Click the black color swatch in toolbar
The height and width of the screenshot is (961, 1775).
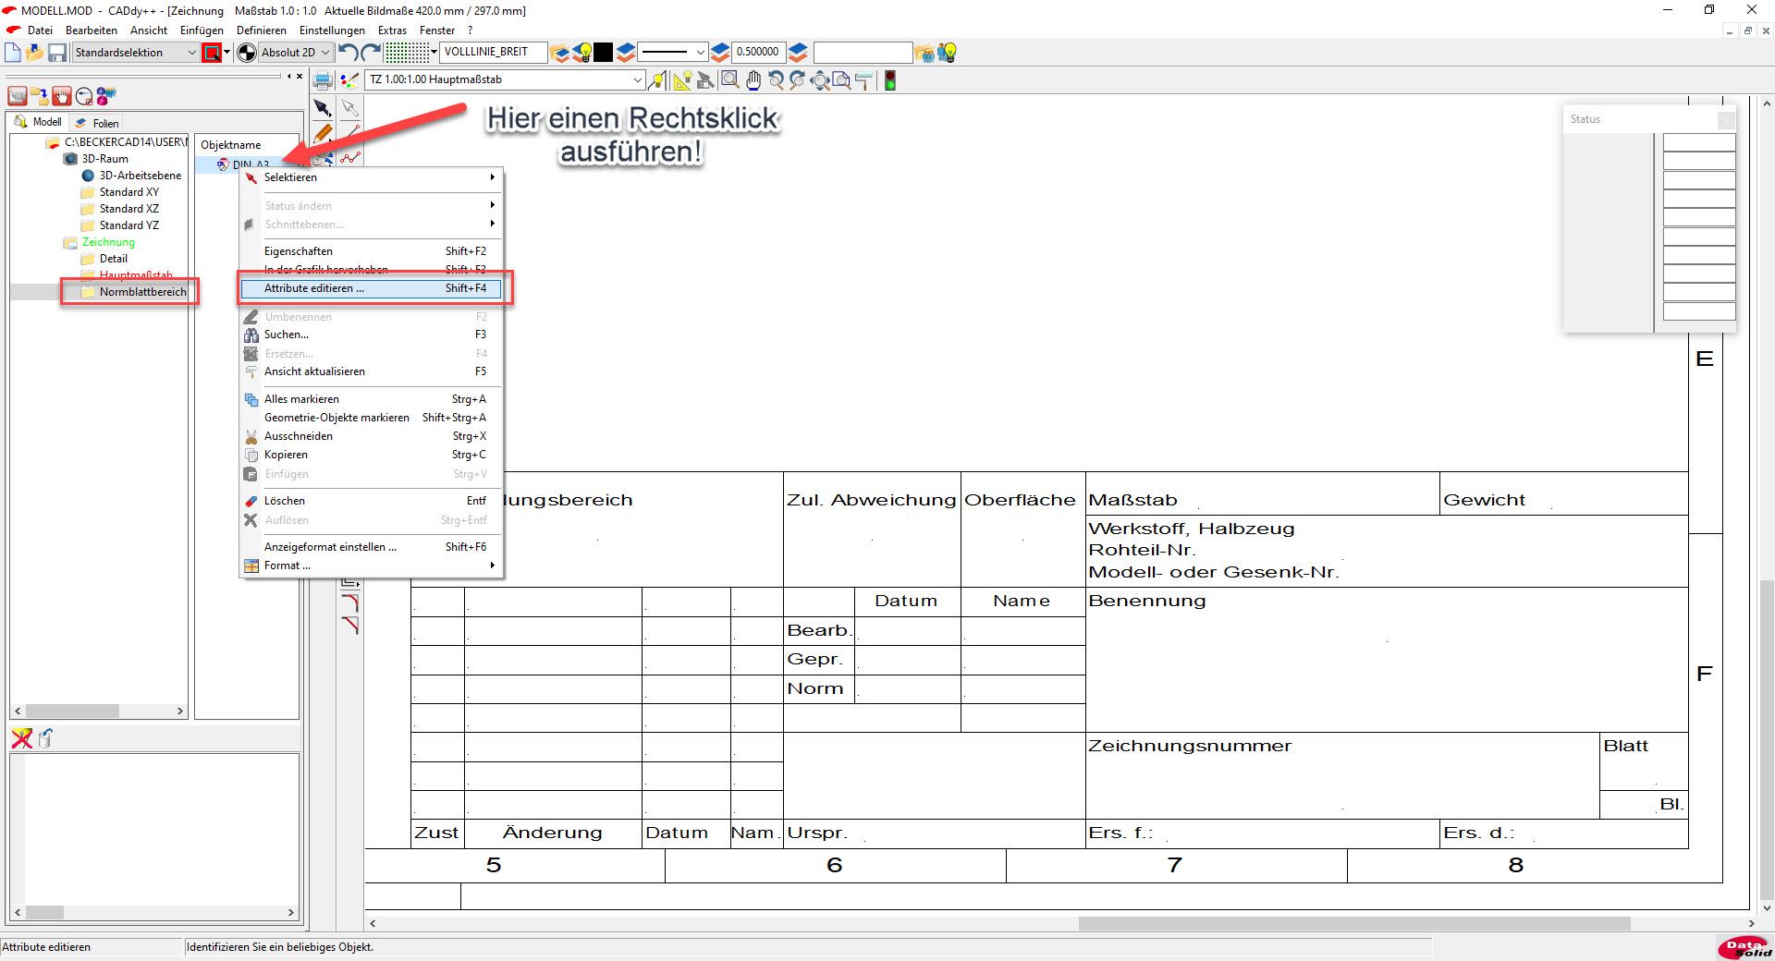pyautogui.click(x=604, y=53)
